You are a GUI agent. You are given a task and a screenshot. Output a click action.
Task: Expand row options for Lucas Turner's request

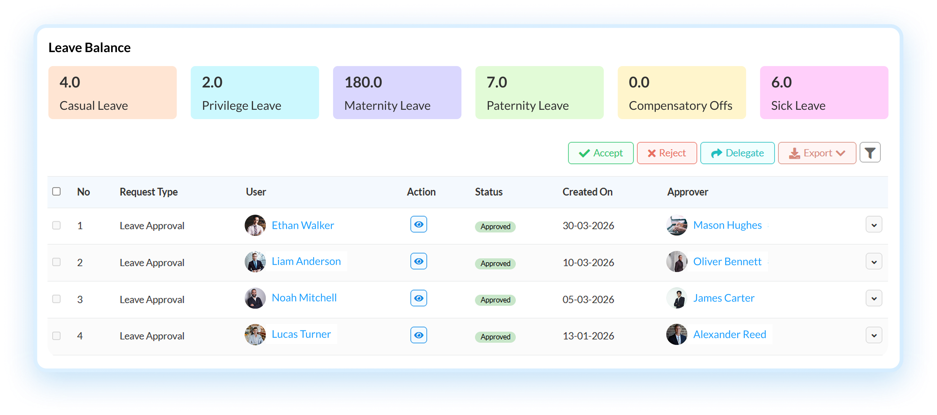[x=874, y=335]
